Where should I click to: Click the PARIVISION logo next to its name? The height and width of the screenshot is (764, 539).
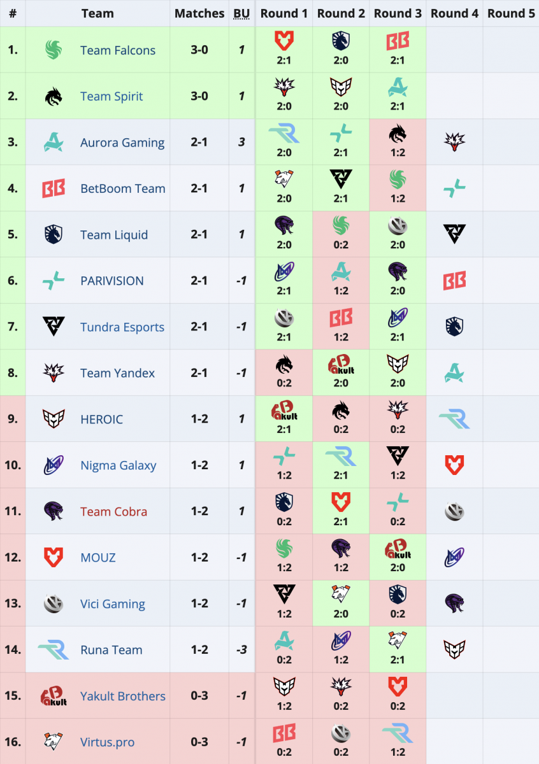click(x=54, y=281)
